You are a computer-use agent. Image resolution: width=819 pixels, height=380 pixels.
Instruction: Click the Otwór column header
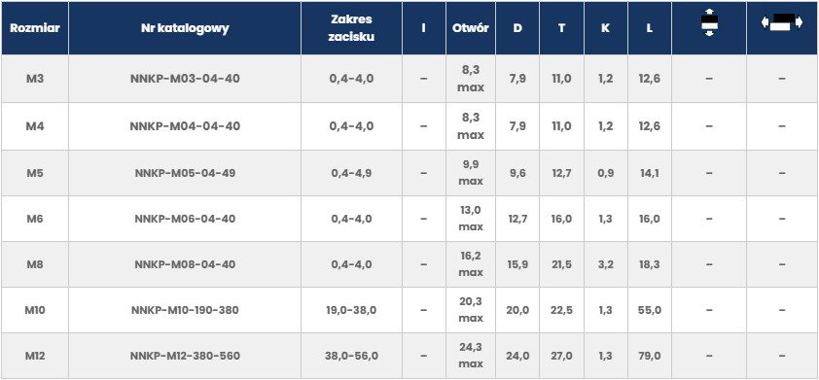tap(471, 28)
